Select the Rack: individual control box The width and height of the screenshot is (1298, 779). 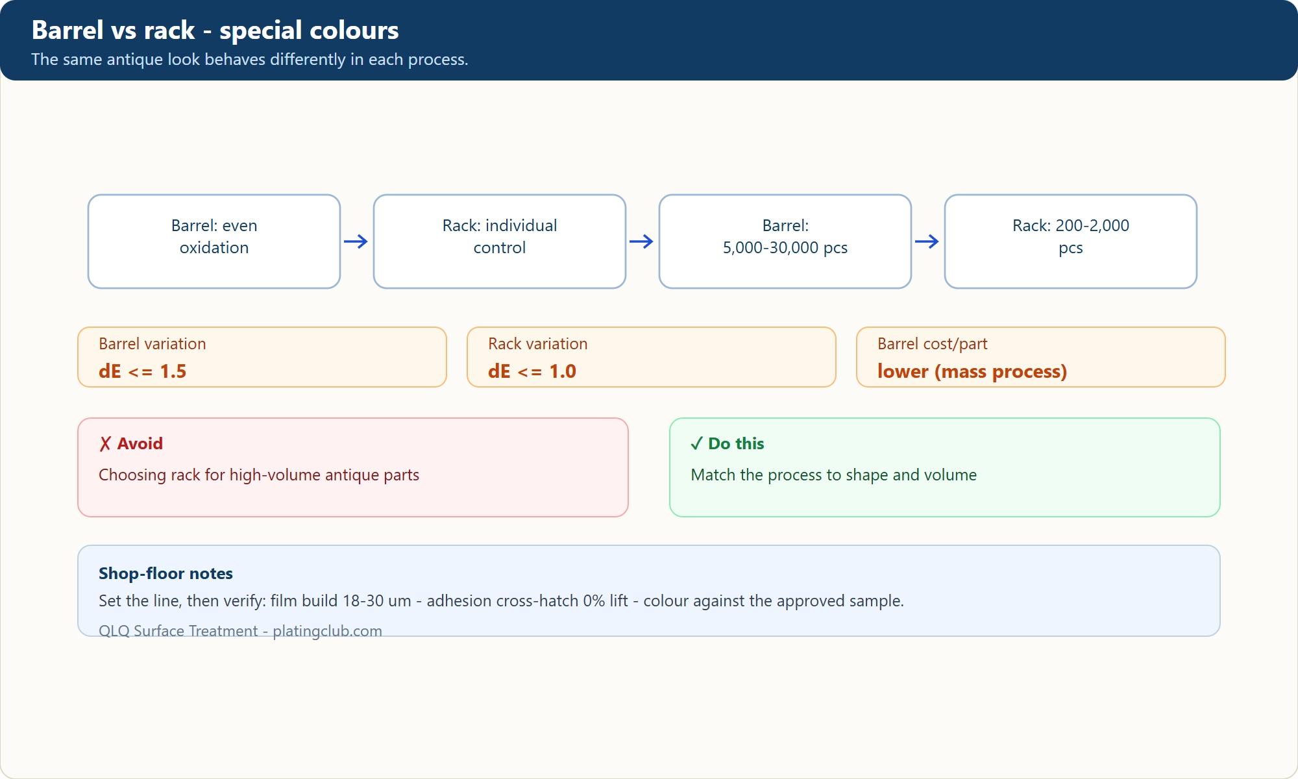point(500,241)
